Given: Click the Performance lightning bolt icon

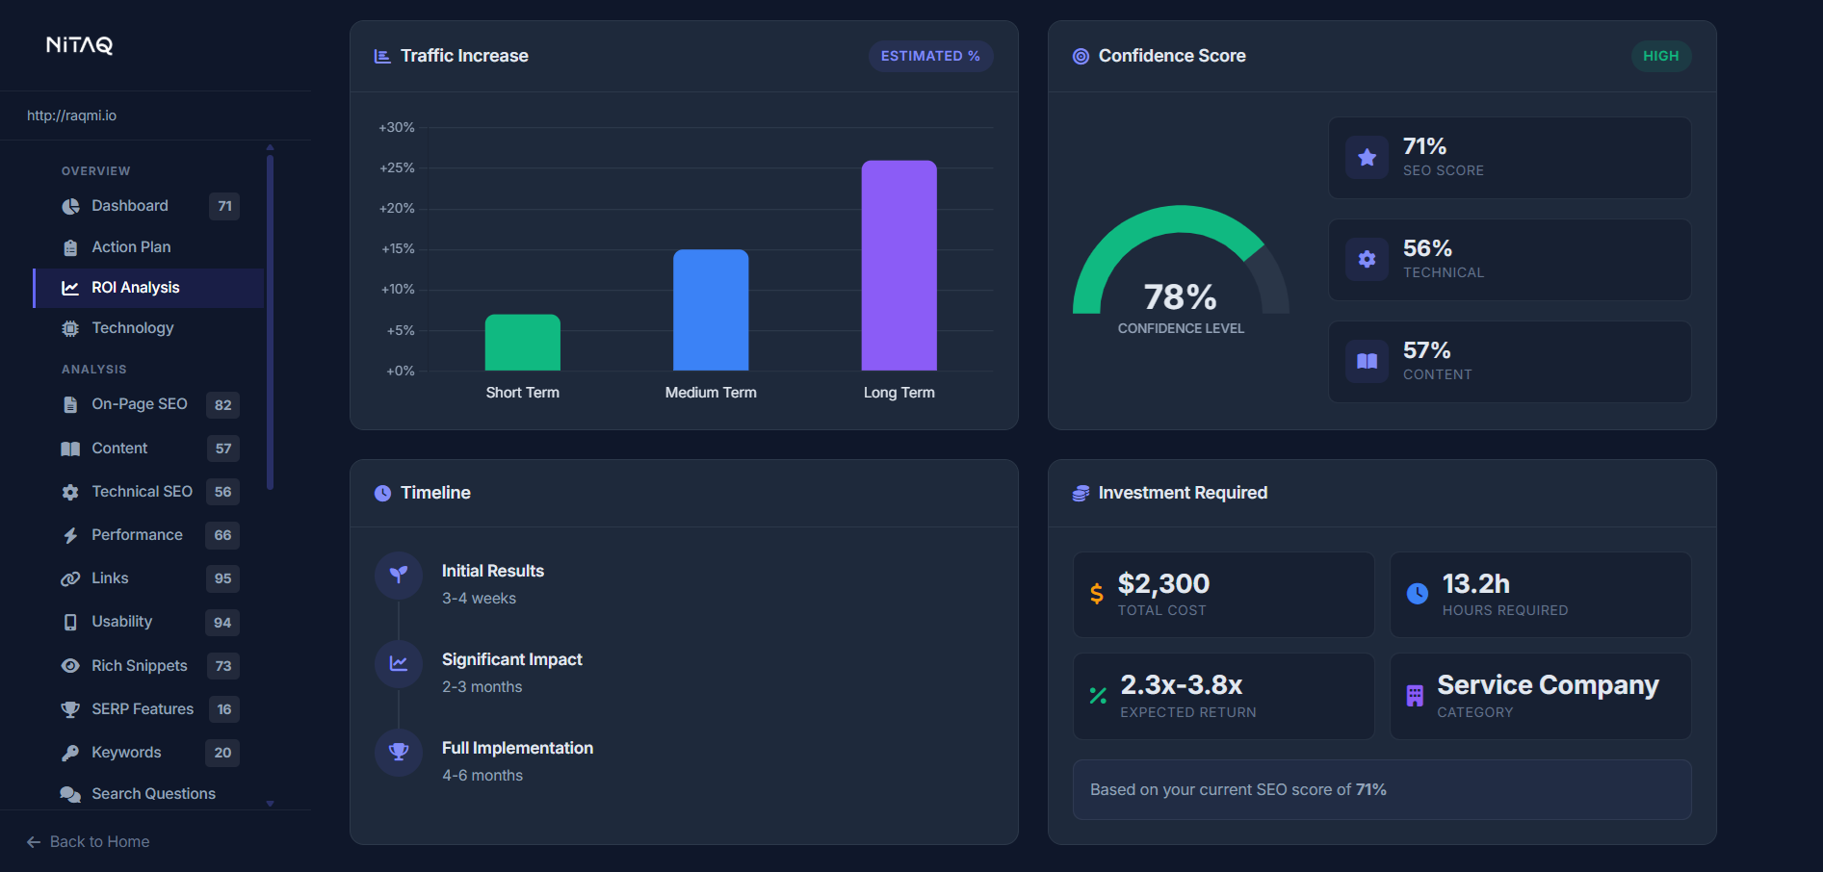Looking at the screenshot, I should coord(70,535).
